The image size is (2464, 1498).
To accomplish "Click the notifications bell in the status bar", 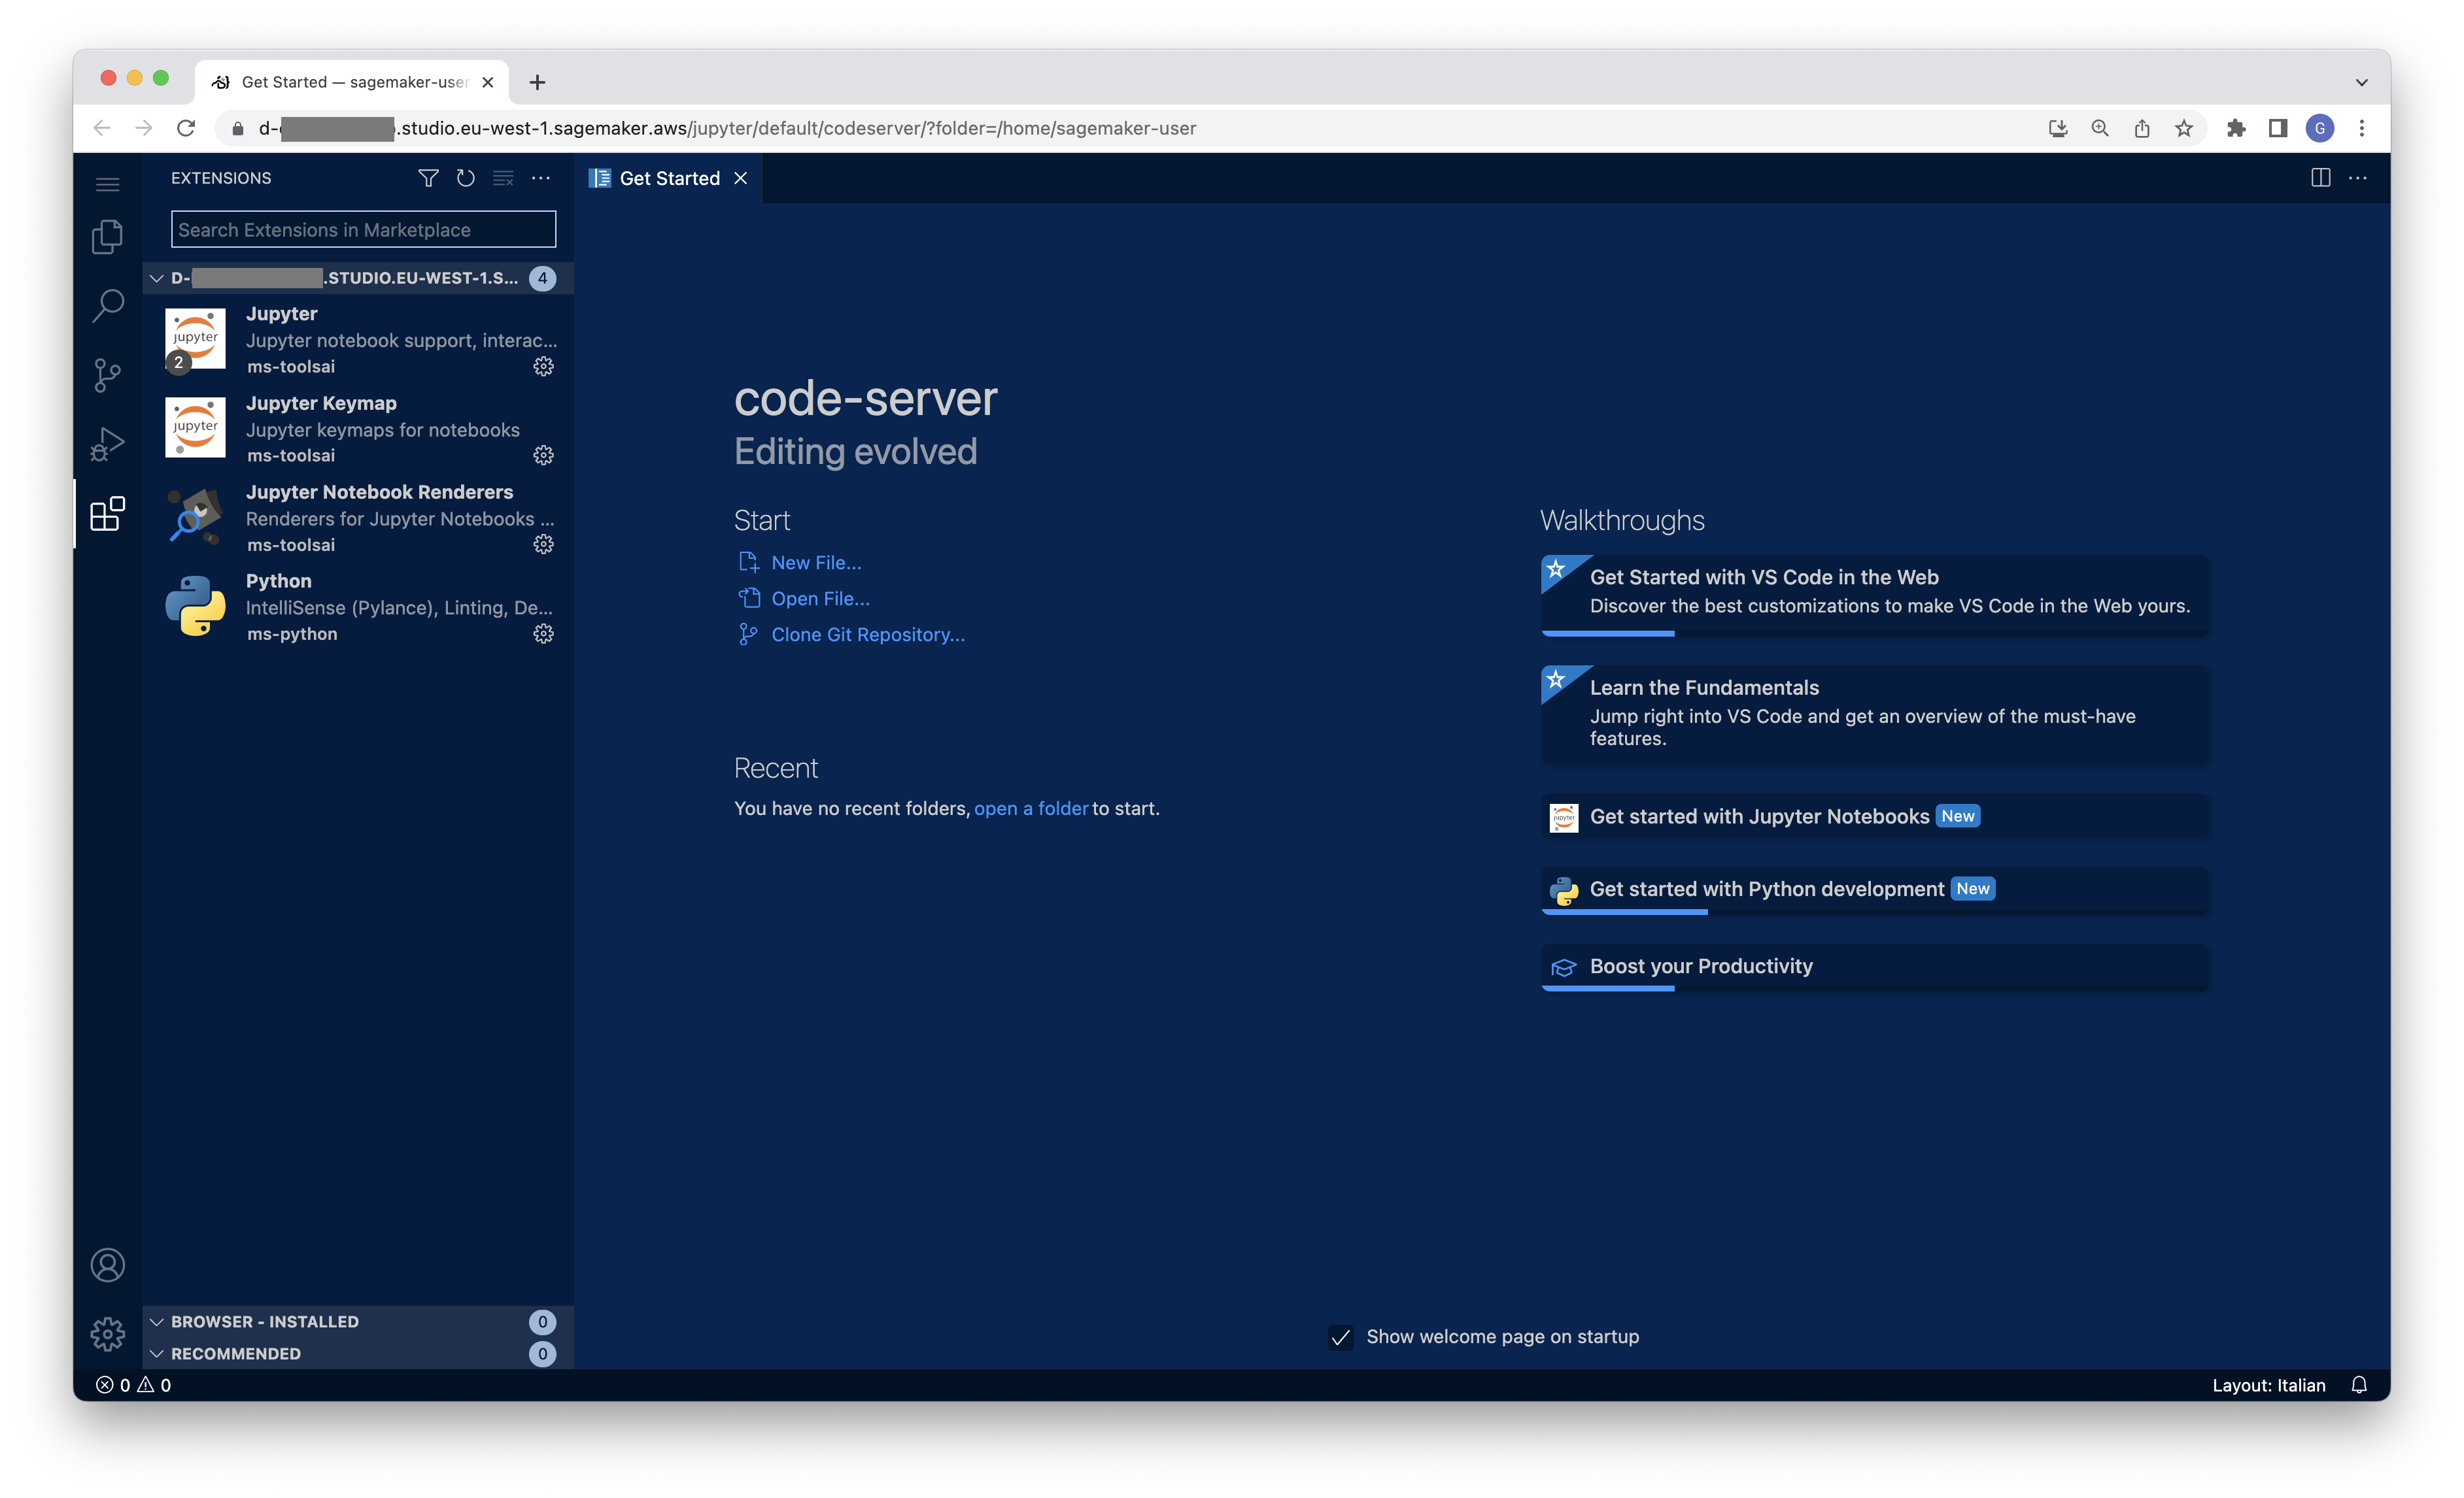I will click(2358, 1385).
